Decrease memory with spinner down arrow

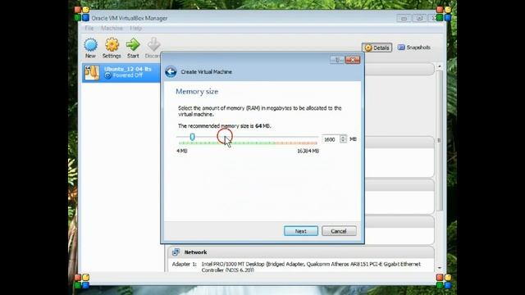click(343, 141)
